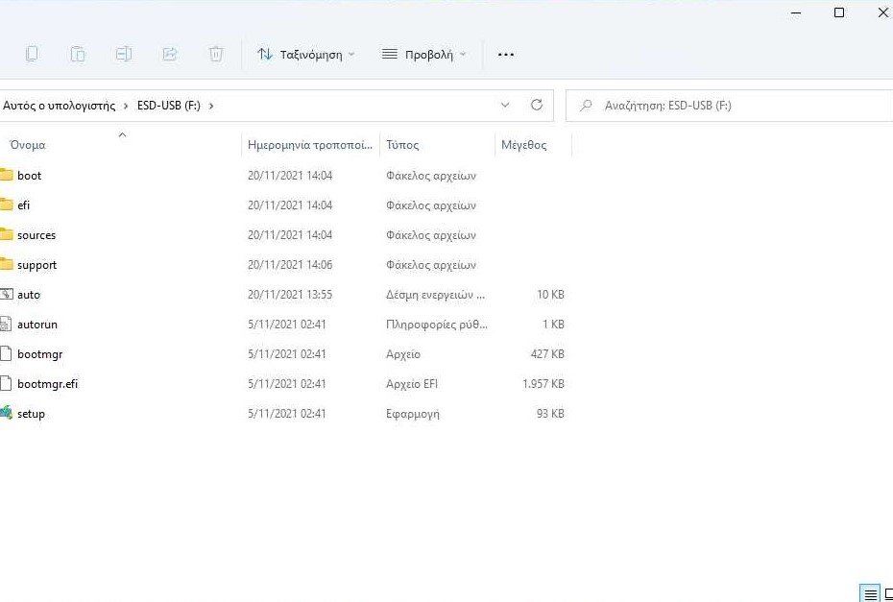Viewport: 893px width, 602px height.
Task: Select the efi folder icon
Action: [x=7, y=205]
